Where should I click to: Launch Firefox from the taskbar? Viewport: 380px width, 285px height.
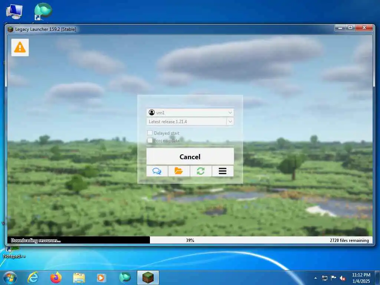click(x=56, y=278)
